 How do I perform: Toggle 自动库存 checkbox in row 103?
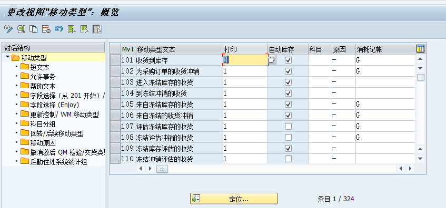289,82
